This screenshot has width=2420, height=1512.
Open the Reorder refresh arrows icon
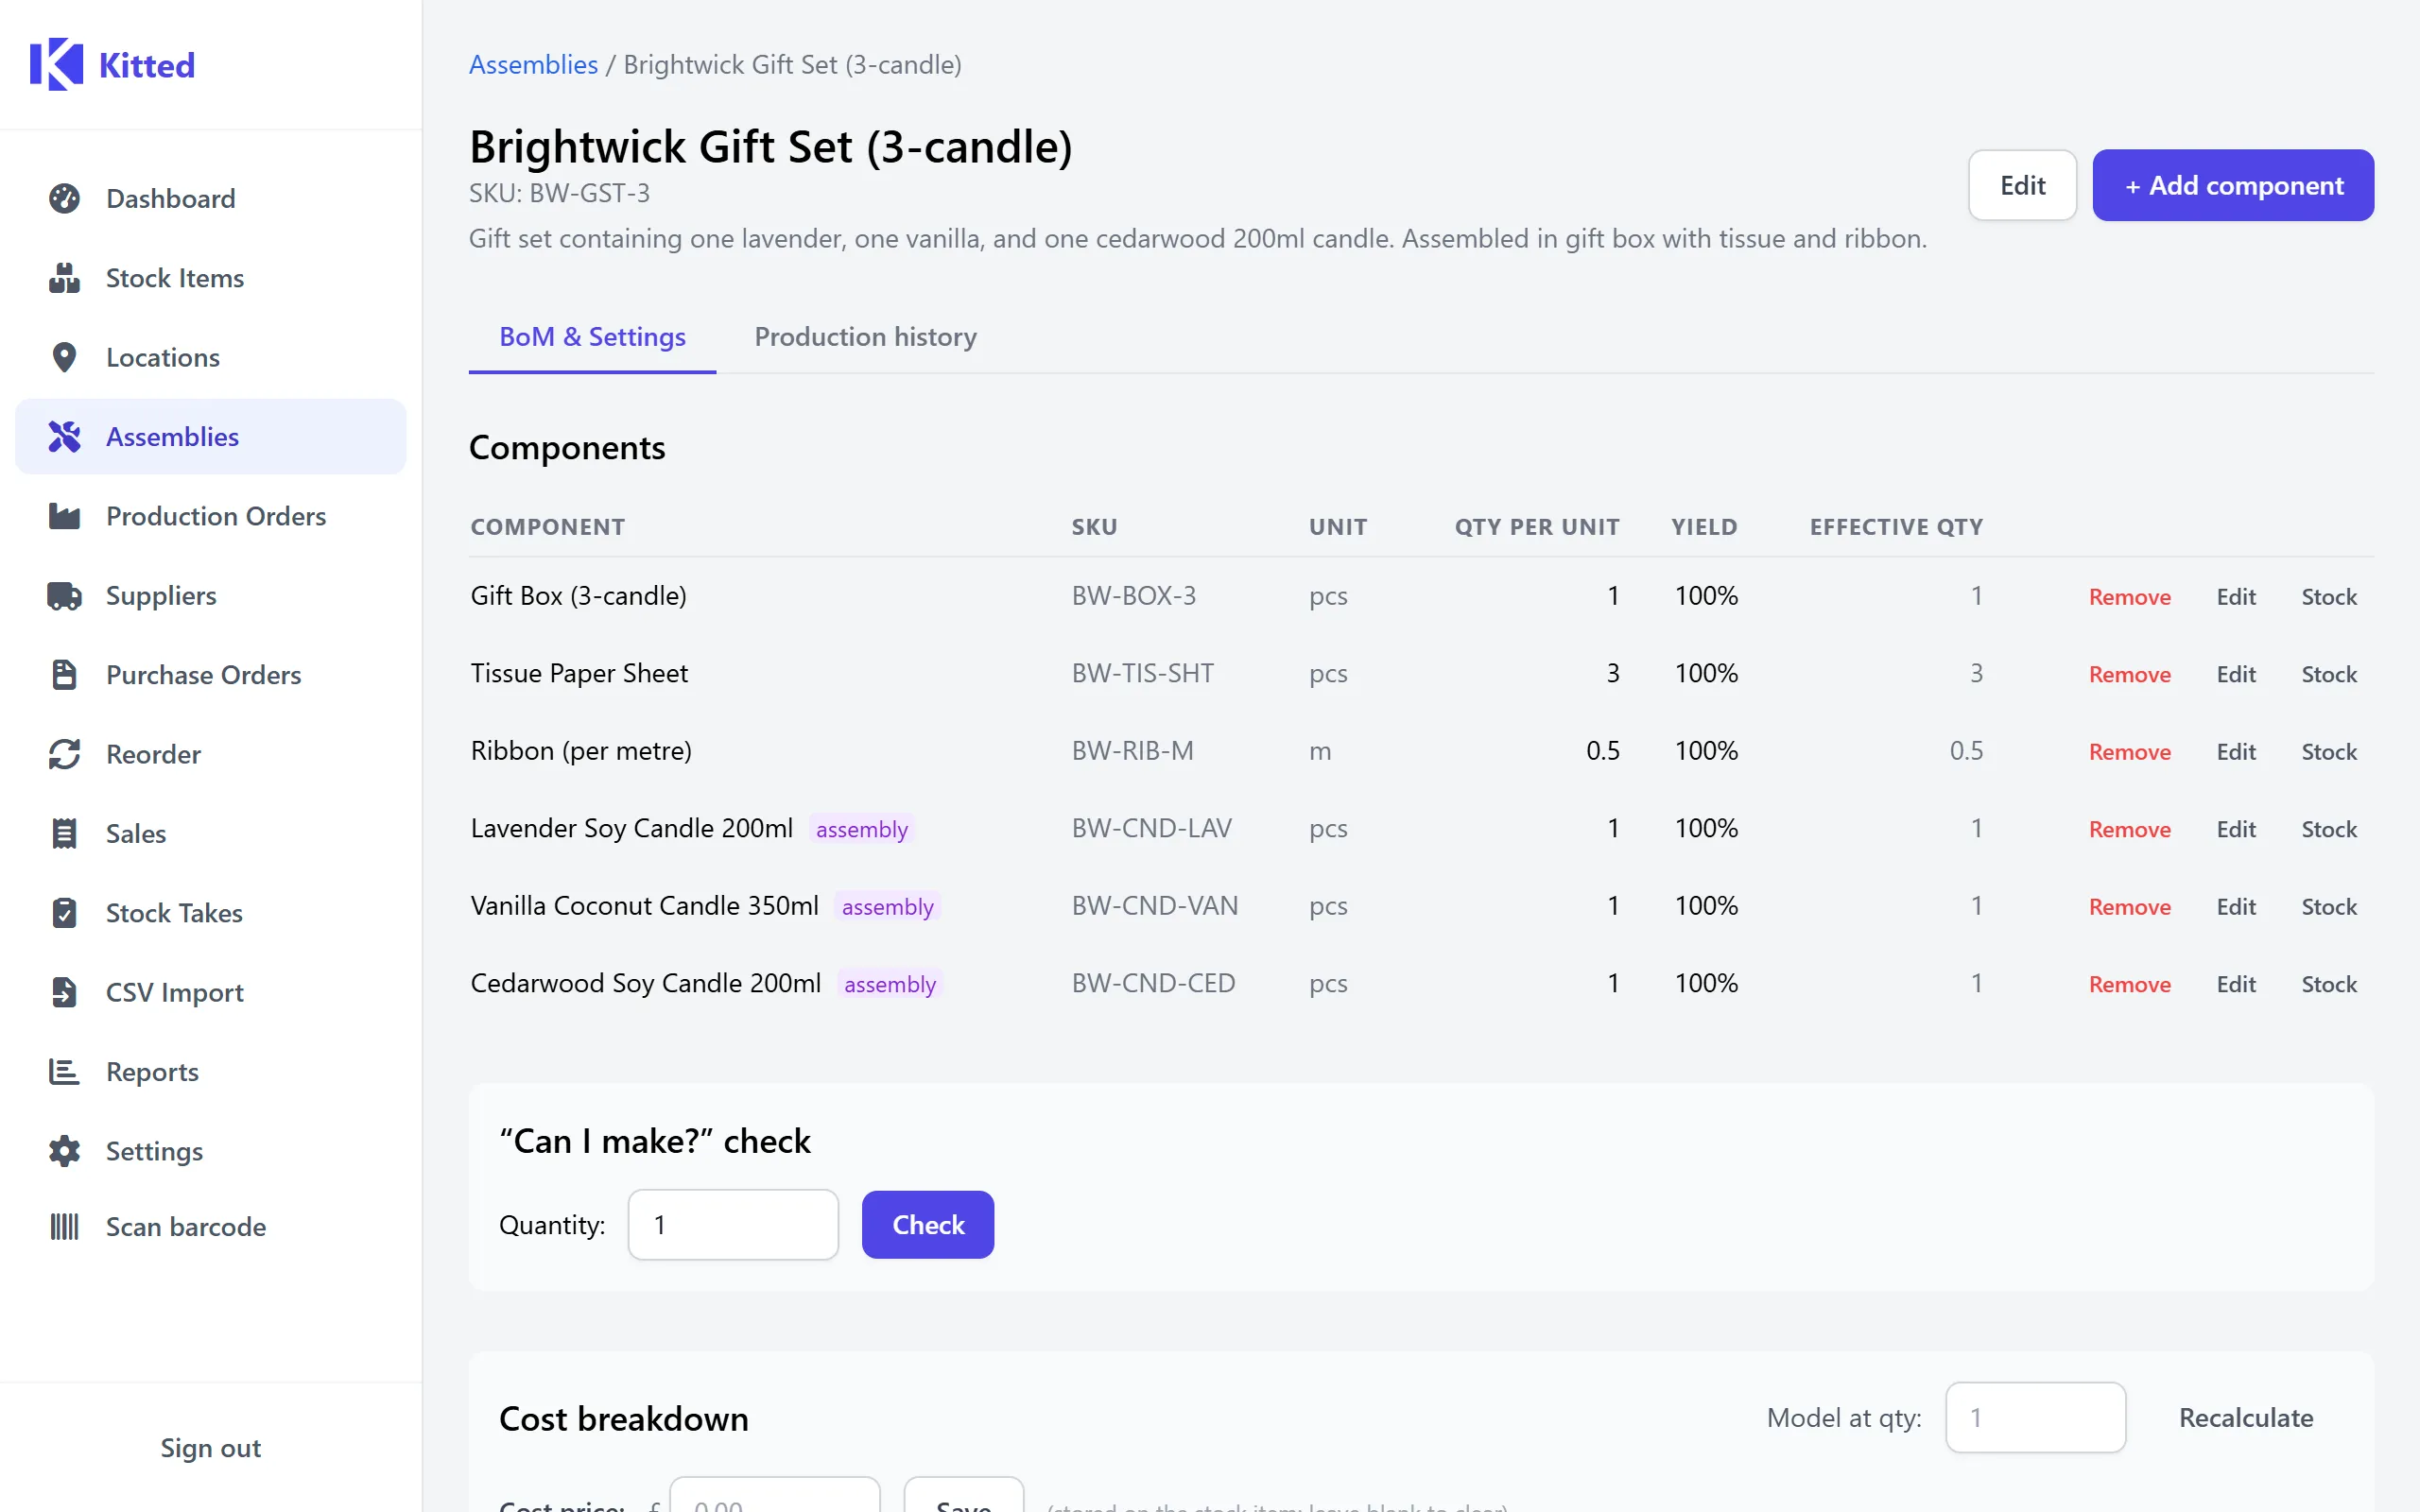coord(64,754)
